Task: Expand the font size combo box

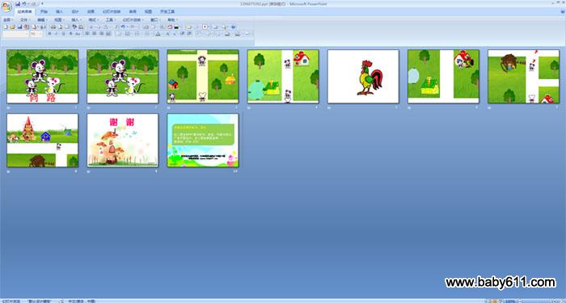Action: (x=36, y=34)
